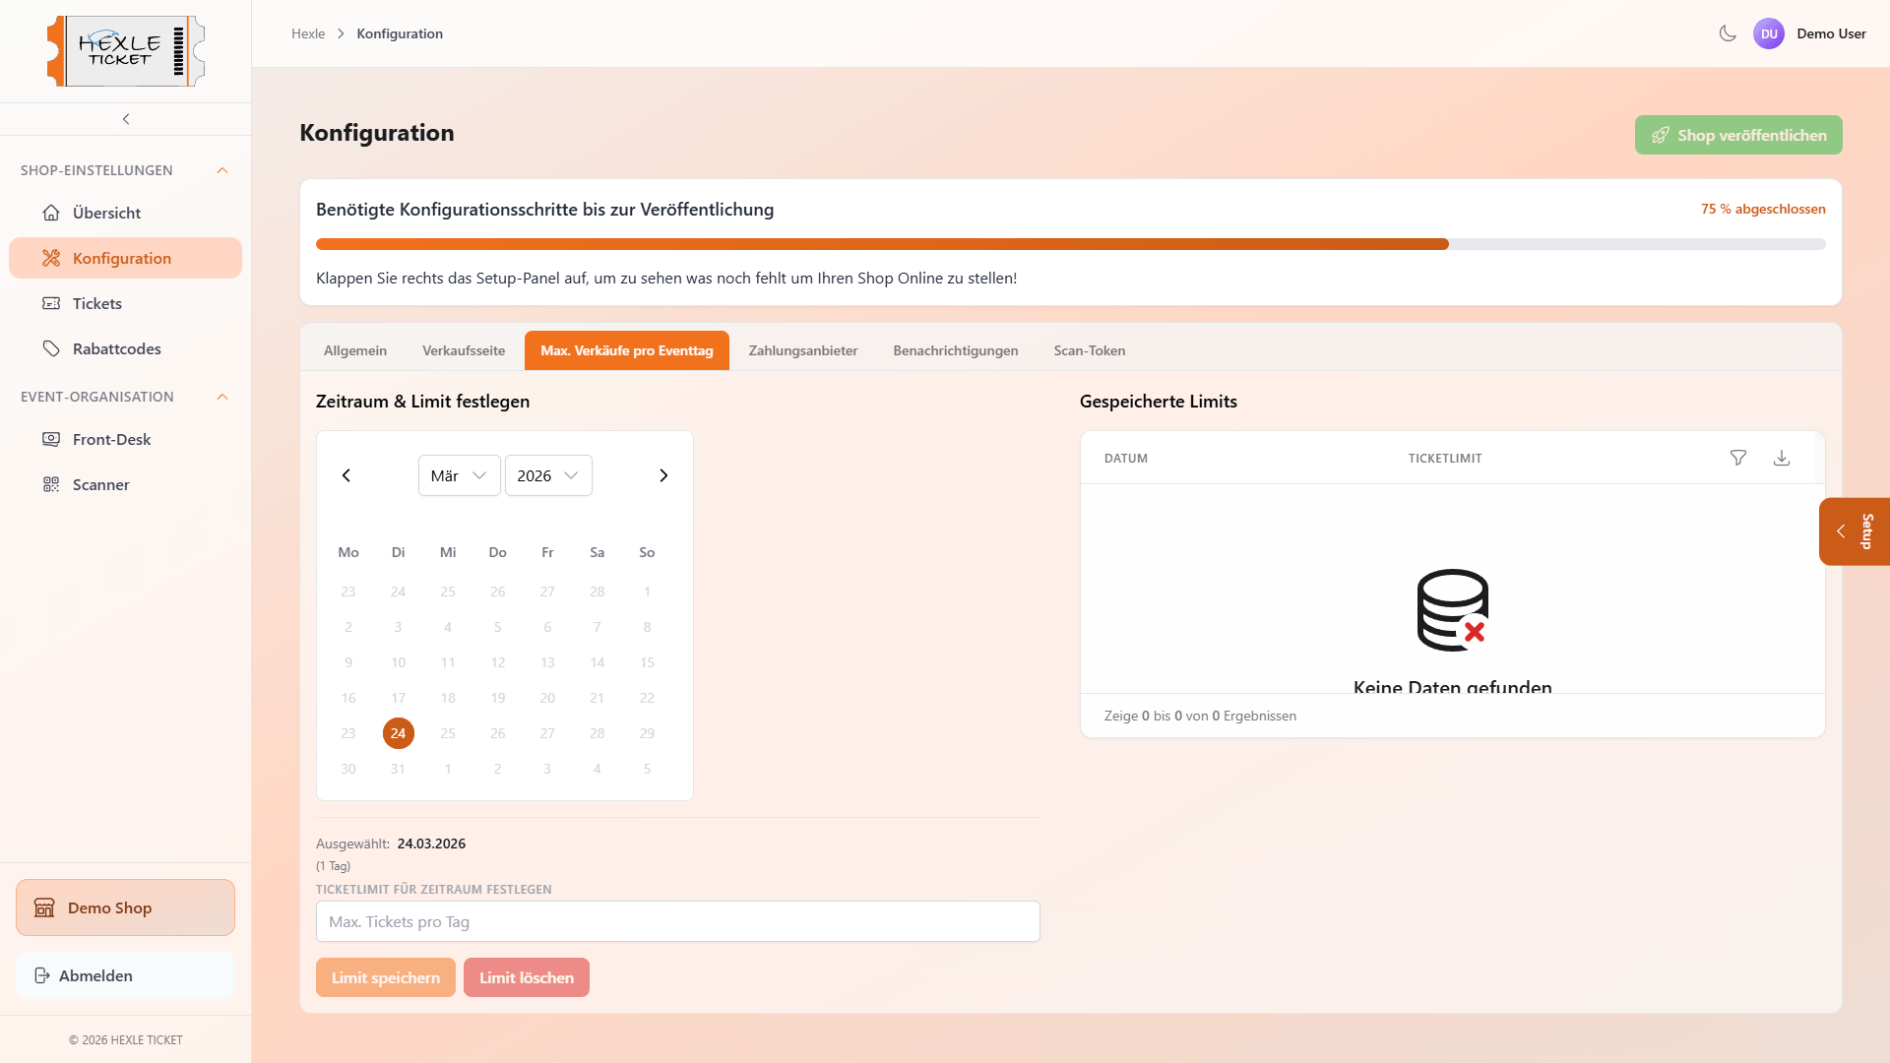Switch to the Zahlungsanbieter tab
Viewport: 1890px width, 1063px height.
(x=802, y=350)
